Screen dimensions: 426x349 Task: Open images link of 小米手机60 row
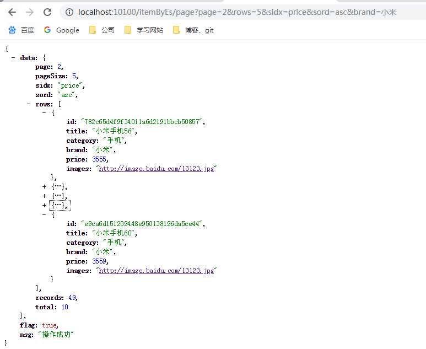click(157, 271)
